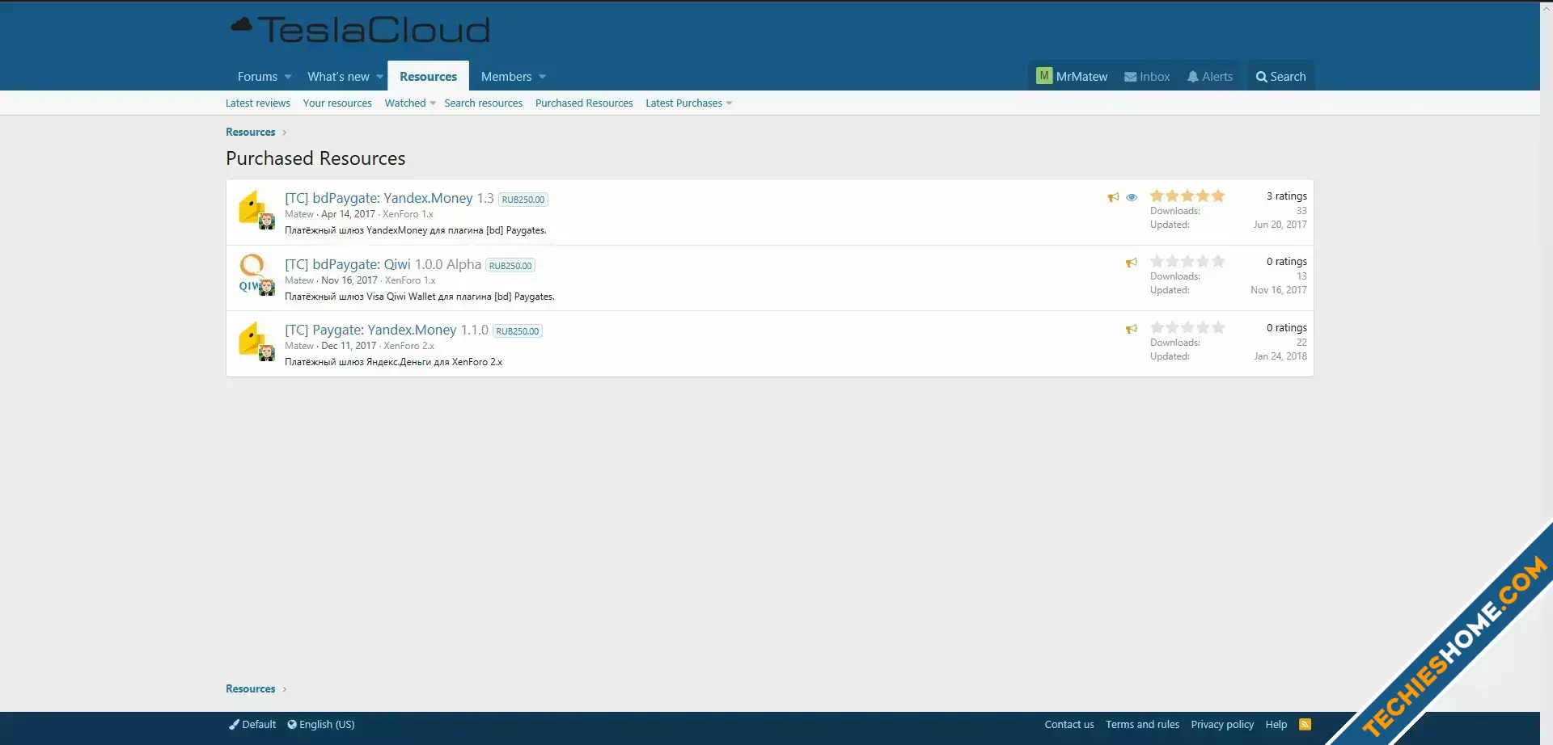
Task: Click megaphone icon on Paygate Yandex.Money 1.1.0 row
Action: 1132,329
